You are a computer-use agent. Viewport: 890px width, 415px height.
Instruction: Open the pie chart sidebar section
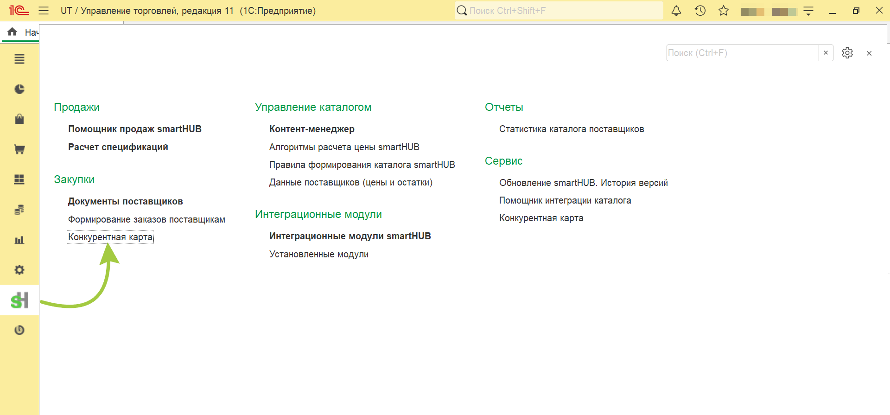19,89
